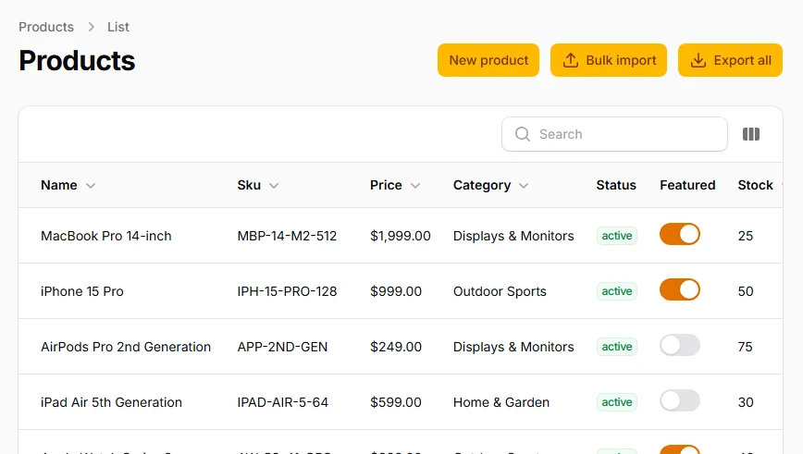The image size is (803, 454).
Task: Click the upload icon in Bulk import
Action: tap(571, 60)
